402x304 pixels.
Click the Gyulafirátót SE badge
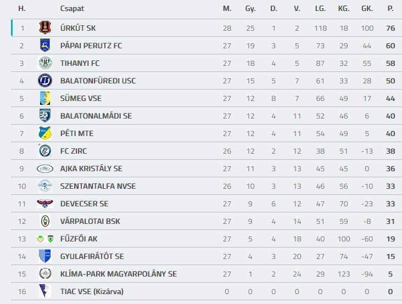pos(45,256)
